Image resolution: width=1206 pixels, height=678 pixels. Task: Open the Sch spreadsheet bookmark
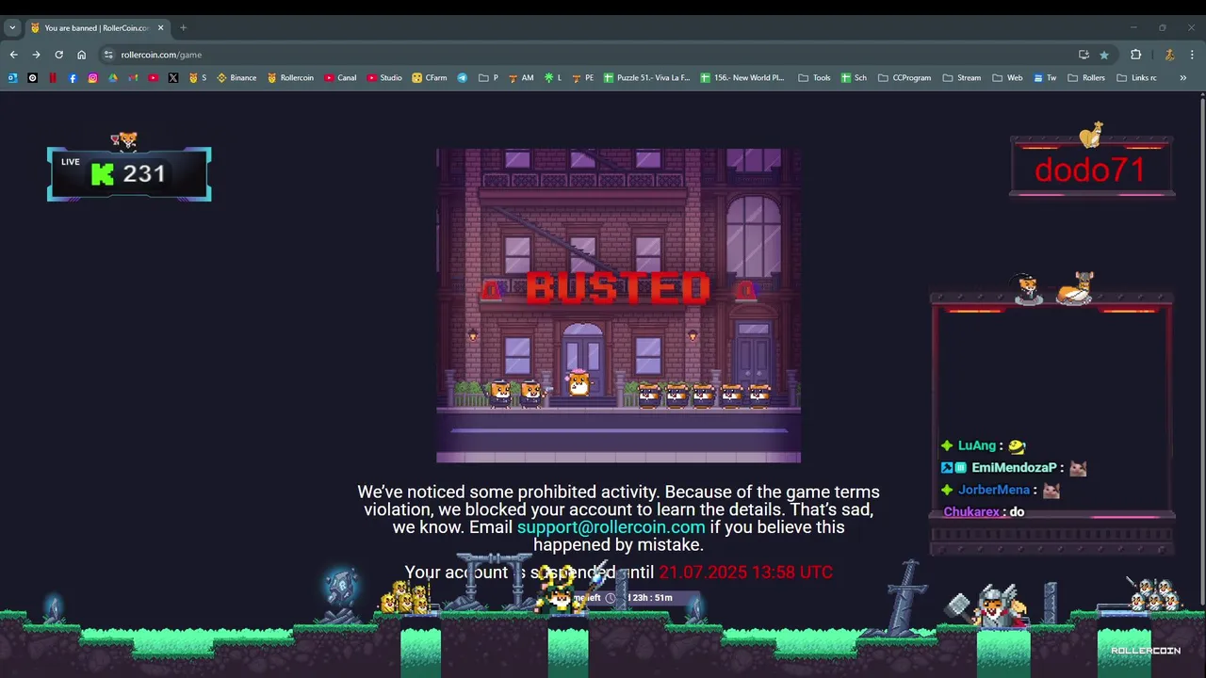click(x=854, y=78)
